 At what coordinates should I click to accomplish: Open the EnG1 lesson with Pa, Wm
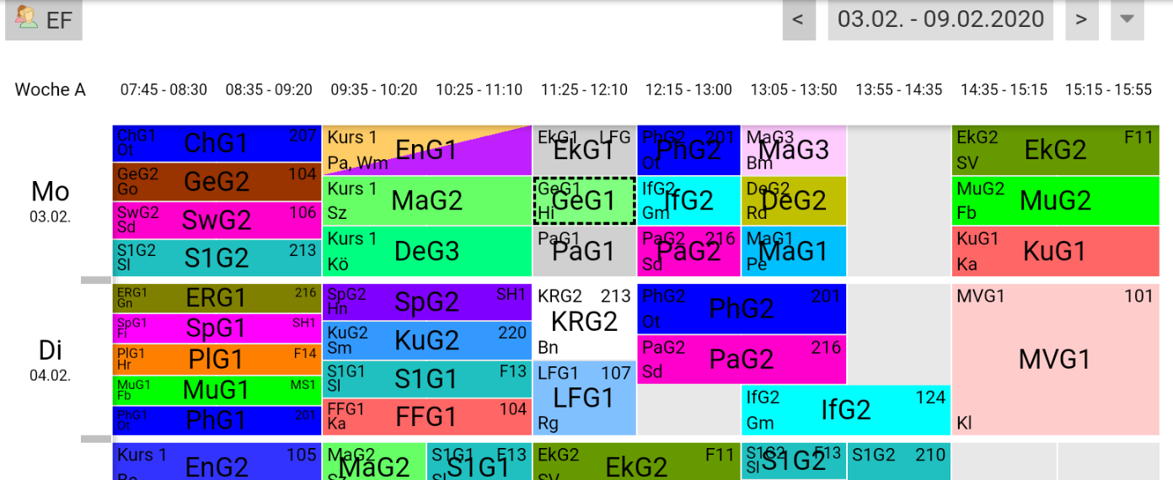coord(426,150)
